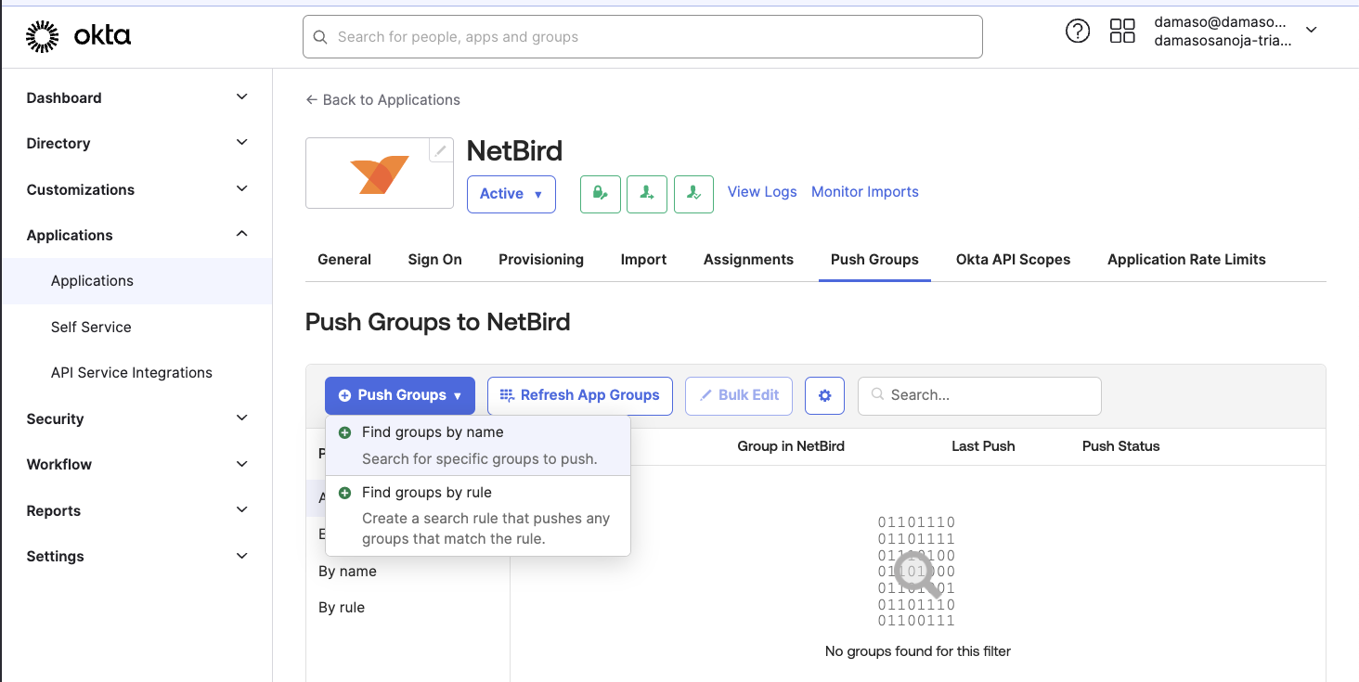Click the Back to Applications link

click(382, 99)
